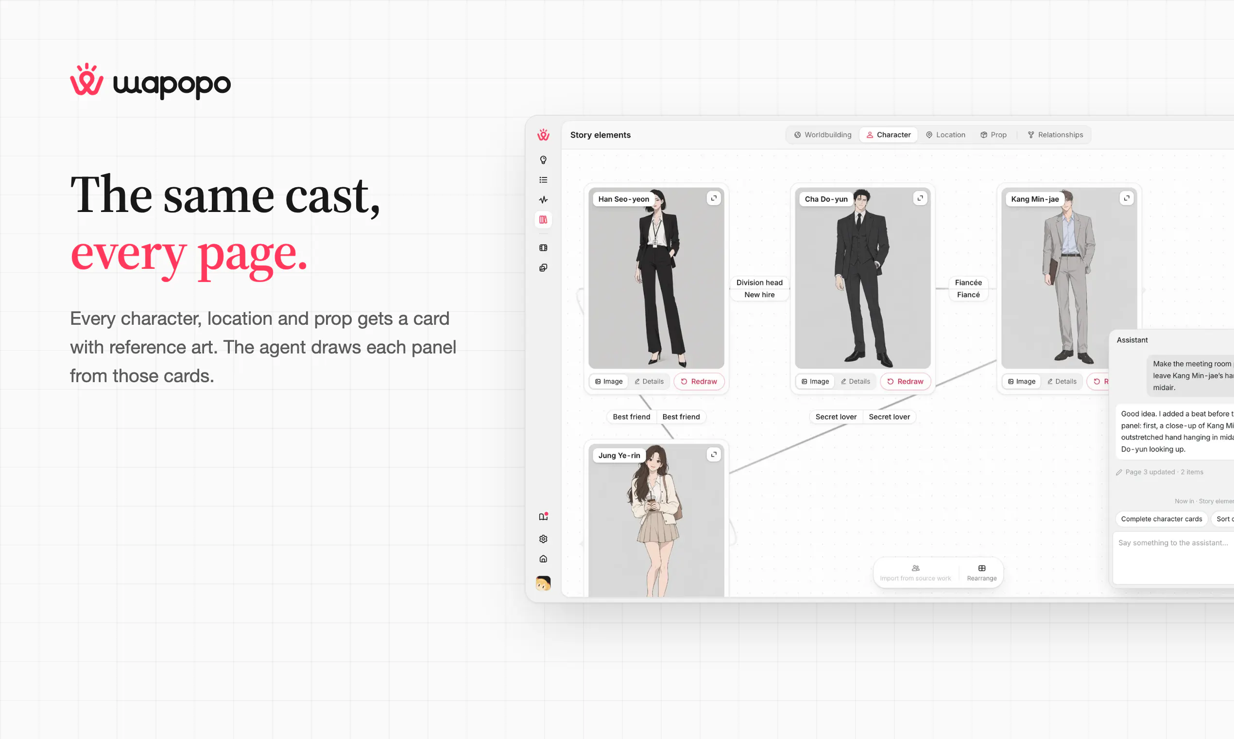Select Details view on Han Seo-yeon card
Screen dimensions: 1234x739
[649, 382]
